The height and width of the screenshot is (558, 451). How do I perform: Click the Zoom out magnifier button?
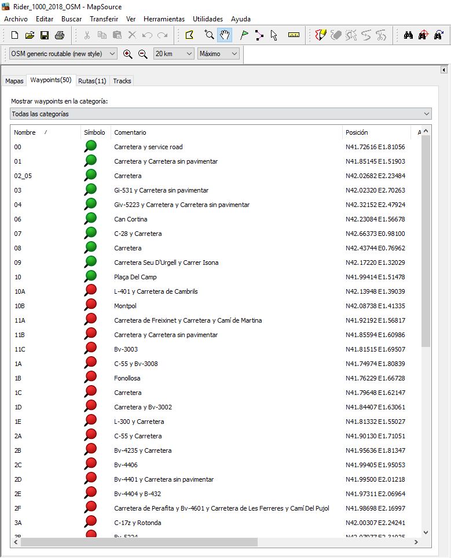coord(142,54)
